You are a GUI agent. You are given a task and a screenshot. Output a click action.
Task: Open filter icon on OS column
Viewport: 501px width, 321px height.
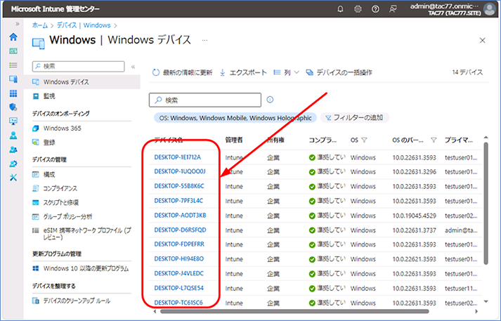click(364, 140)
